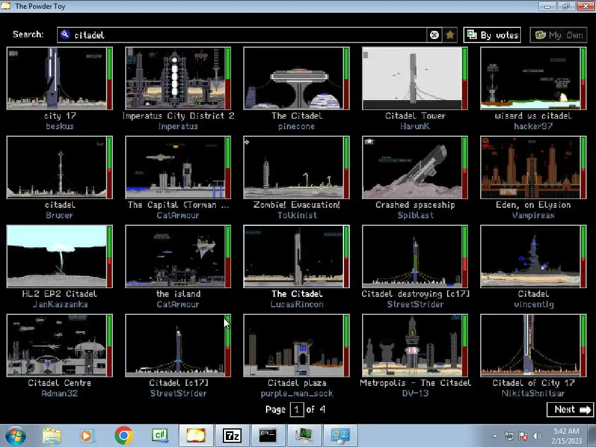596x447 pixels.
Task: Show hidden system tray icons
Action: pyautogui.click(x=495, y=436)
